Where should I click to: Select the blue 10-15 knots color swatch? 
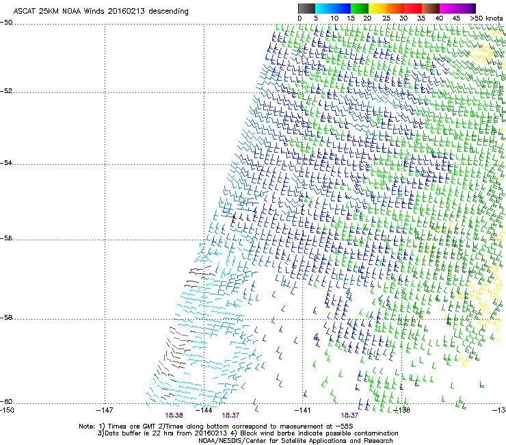(x=342, y=8)
